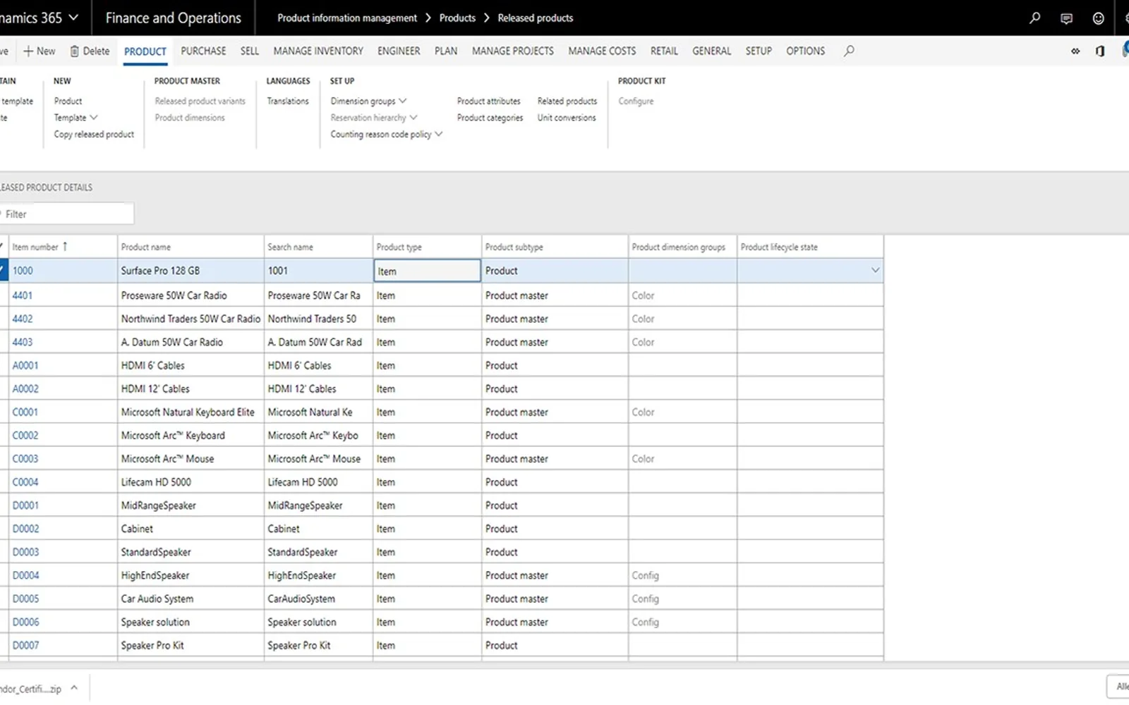The image size is (1129, 705).
Task: Click the plus icon next to New
Action: coord(28,51)
